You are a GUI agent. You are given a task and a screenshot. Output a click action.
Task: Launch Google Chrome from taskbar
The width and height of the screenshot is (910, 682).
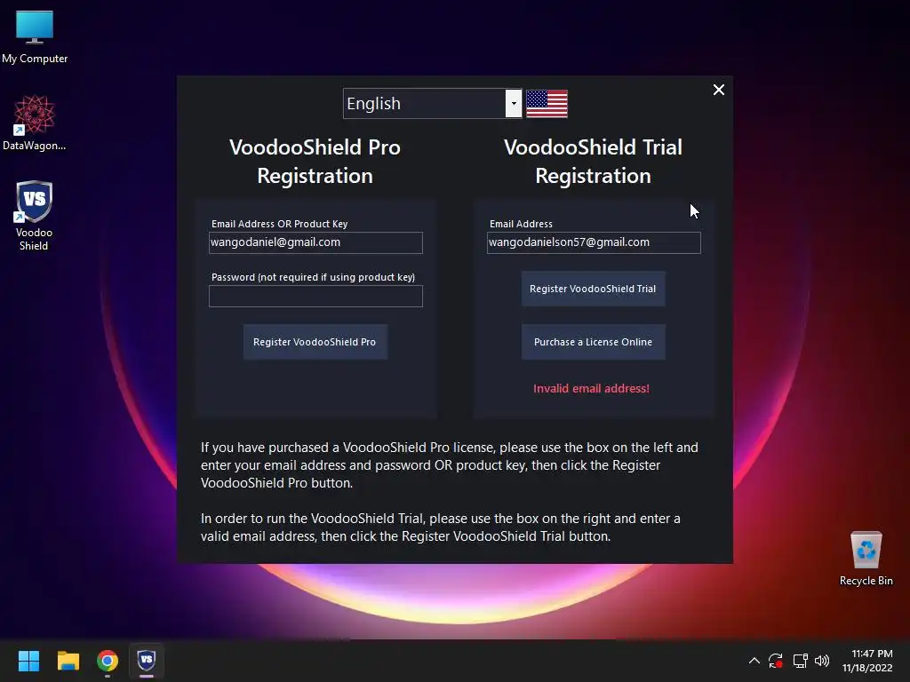coord(108,661)
